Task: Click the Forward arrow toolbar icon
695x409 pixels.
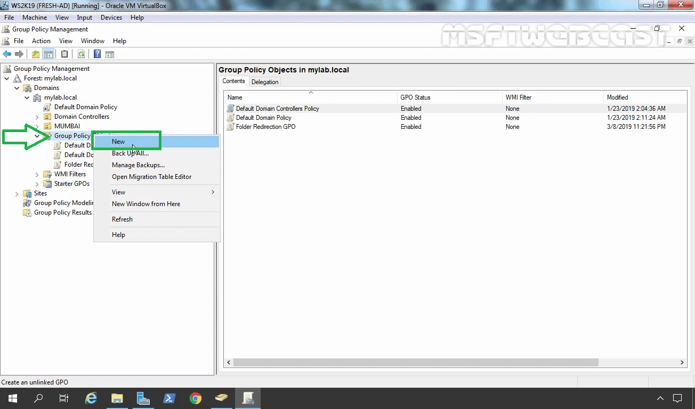Action: pyautogui.click(x=19, y=54)
